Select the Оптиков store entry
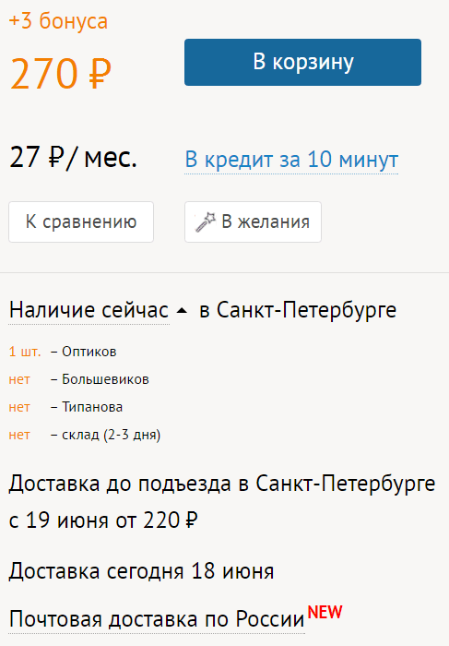This screenshot has height=646, width=449. pyautogui.click(x=89, y=352)
